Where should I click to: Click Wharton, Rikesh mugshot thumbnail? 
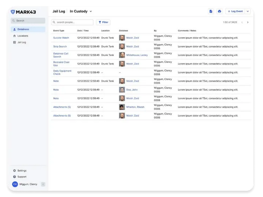(x=122, y=107)
